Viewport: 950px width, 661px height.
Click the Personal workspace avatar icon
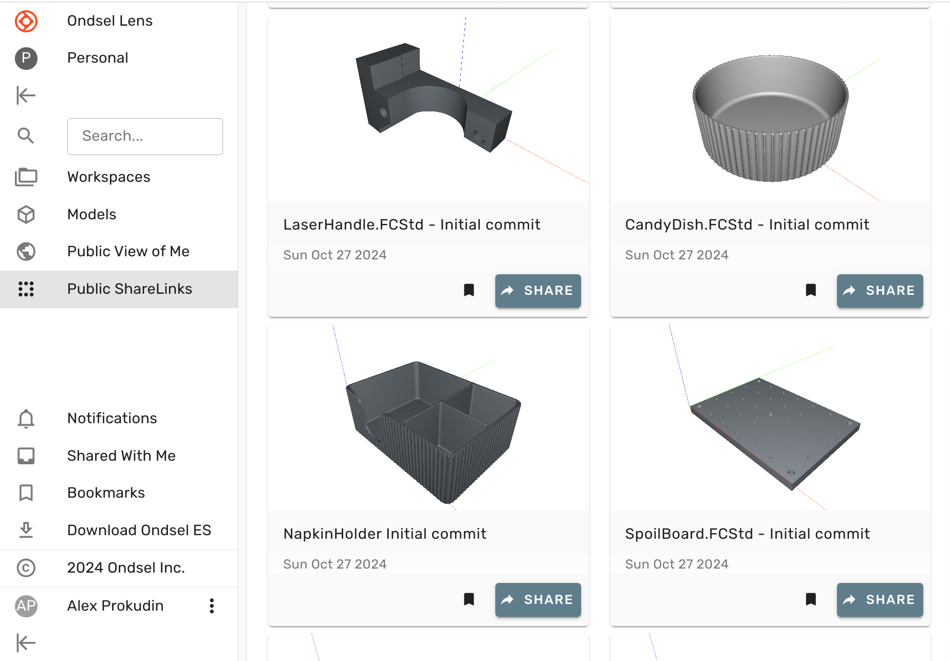point(26,58)
